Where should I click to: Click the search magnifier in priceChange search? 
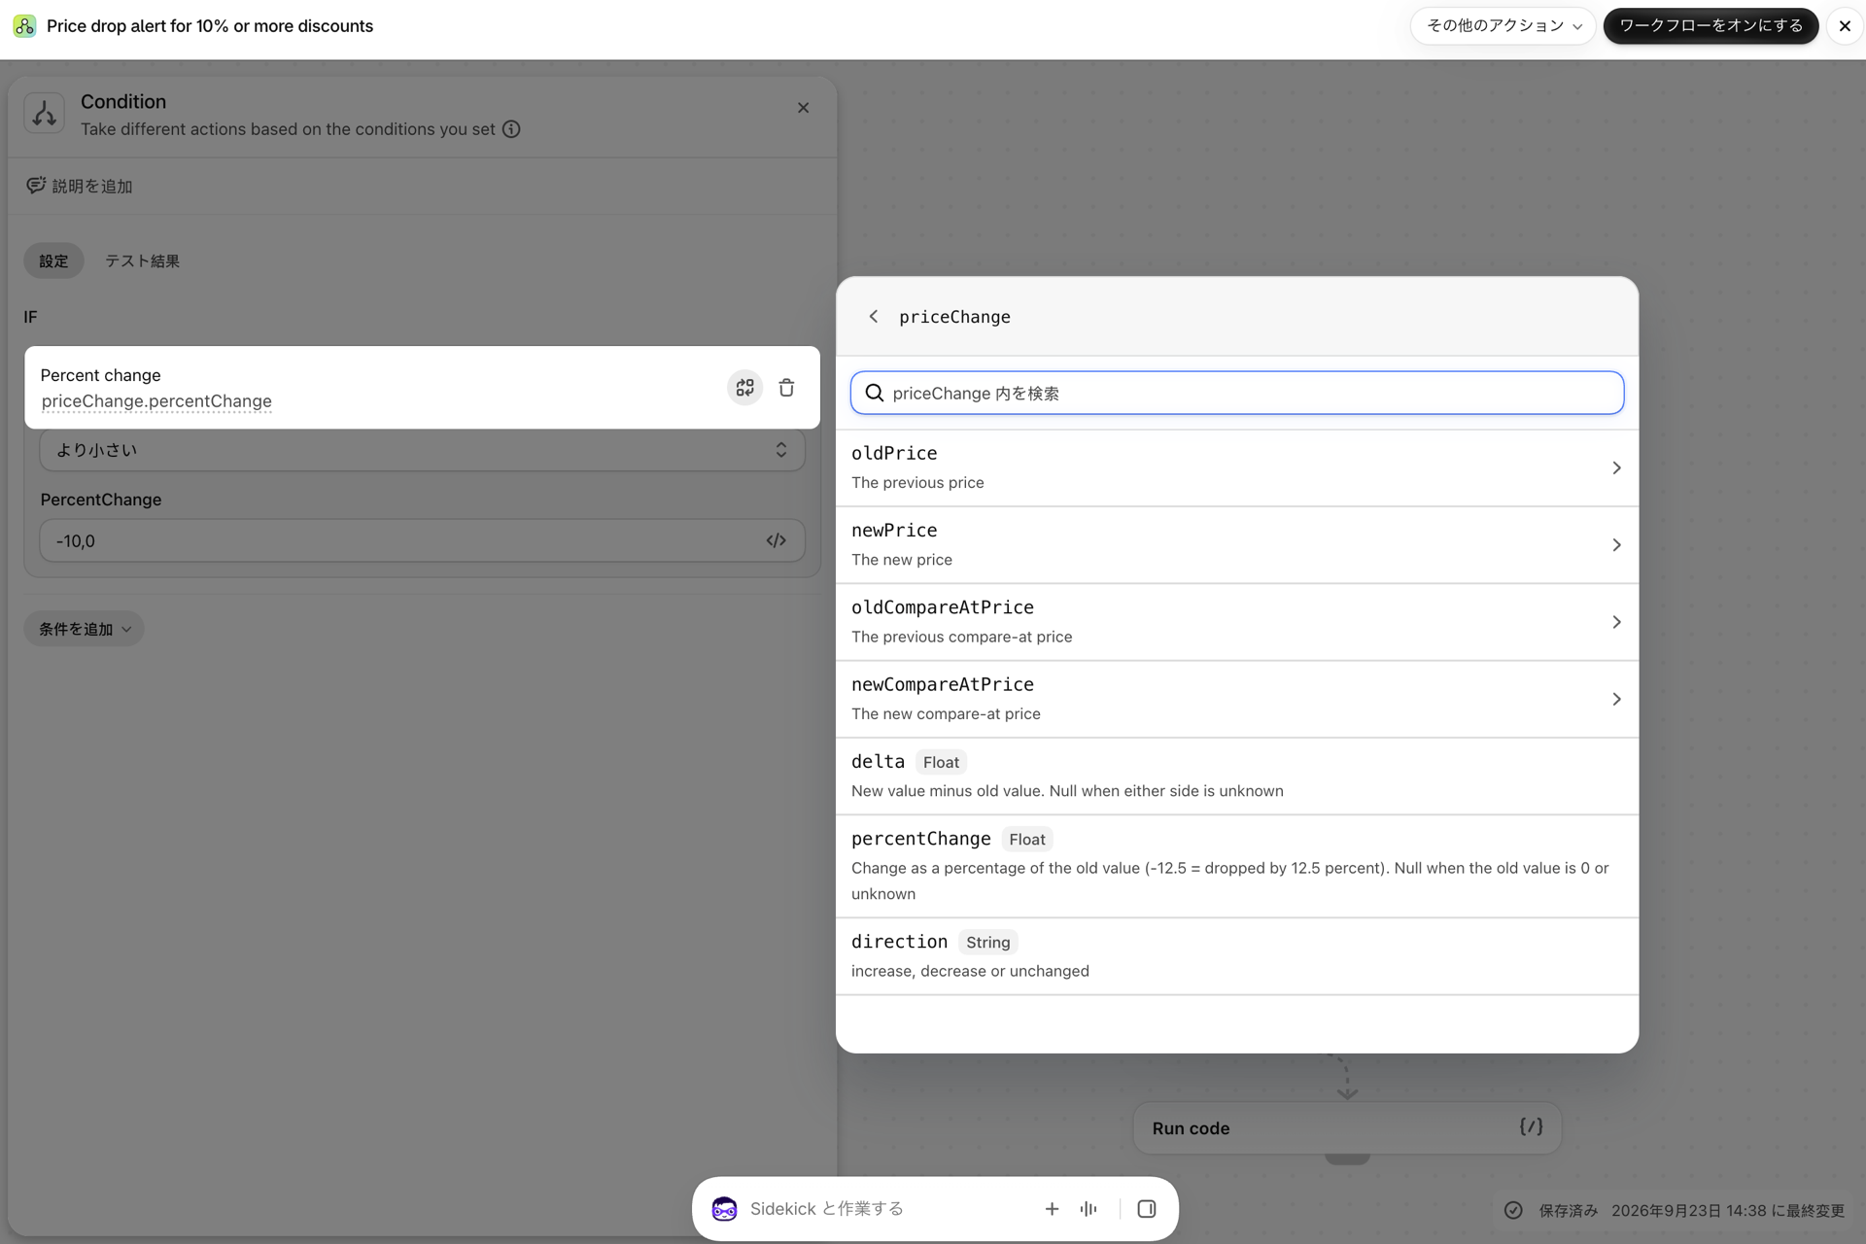coord(874,393)
